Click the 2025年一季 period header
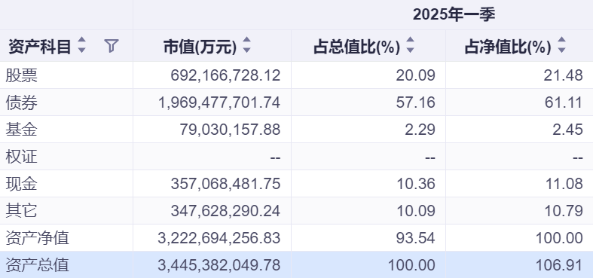 pos(454,14)
